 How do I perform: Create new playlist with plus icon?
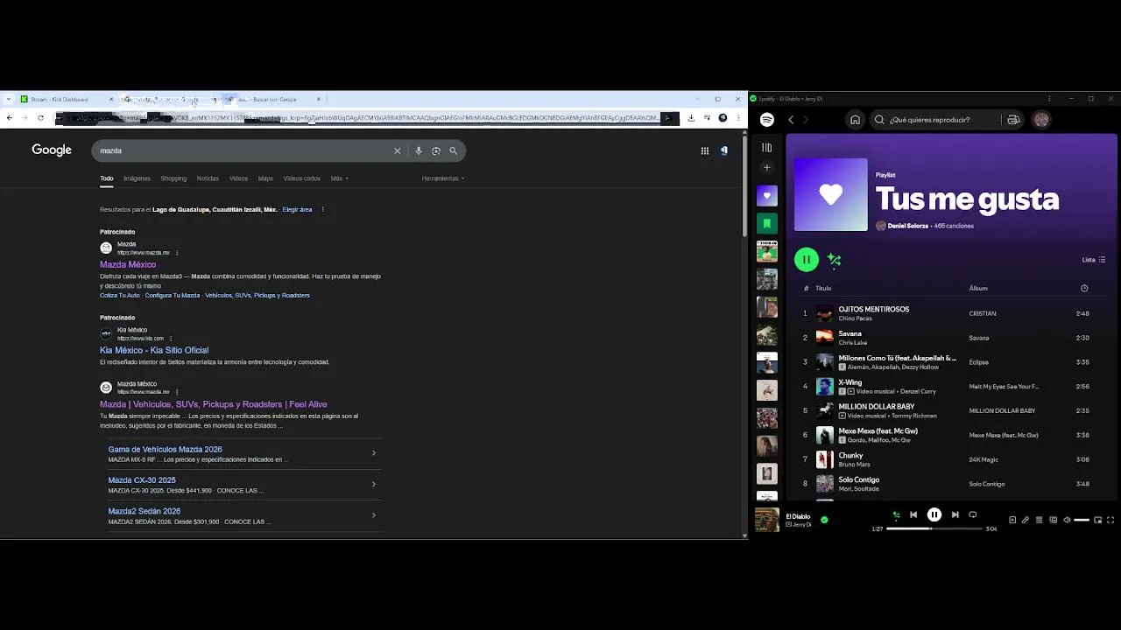click(766, 167)
